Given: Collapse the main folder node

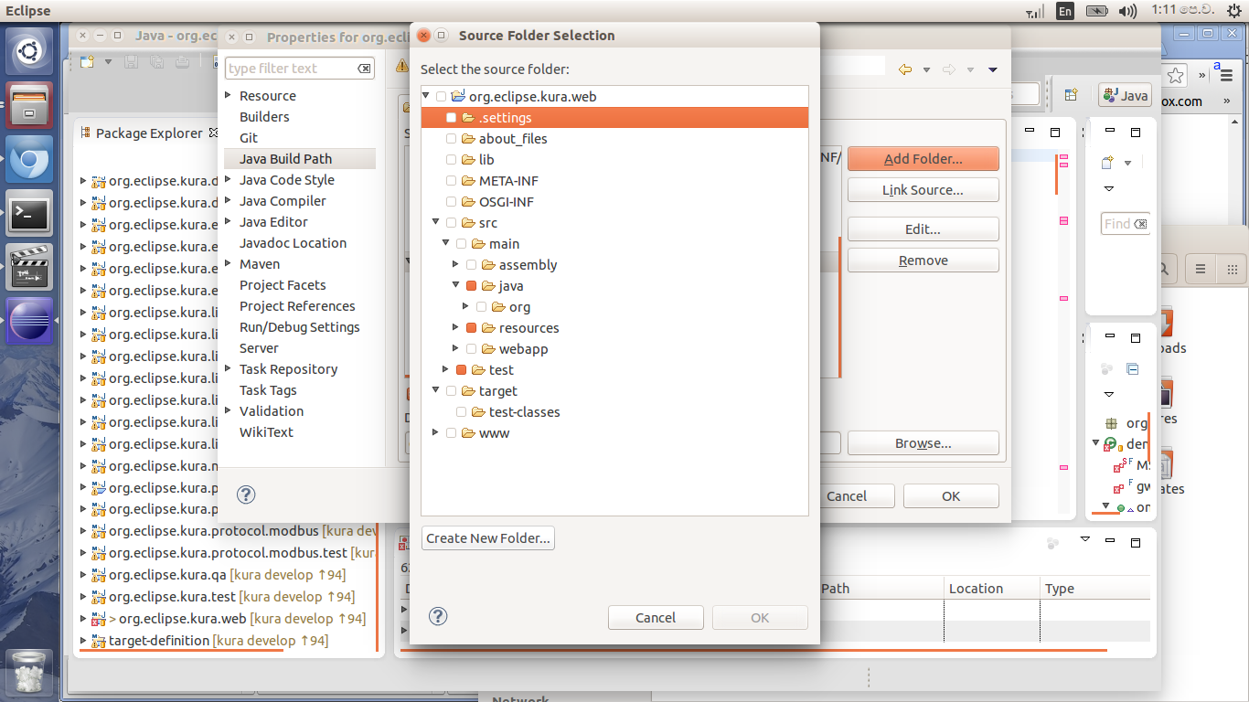Looking at the screenshot, I should pos(446,244).
